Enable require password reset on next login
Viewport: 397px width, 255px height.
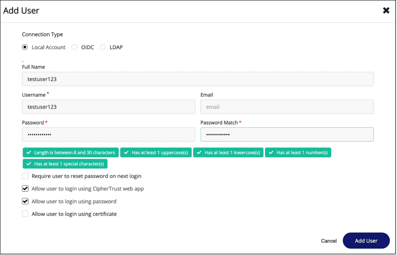(x=25, y=176)
